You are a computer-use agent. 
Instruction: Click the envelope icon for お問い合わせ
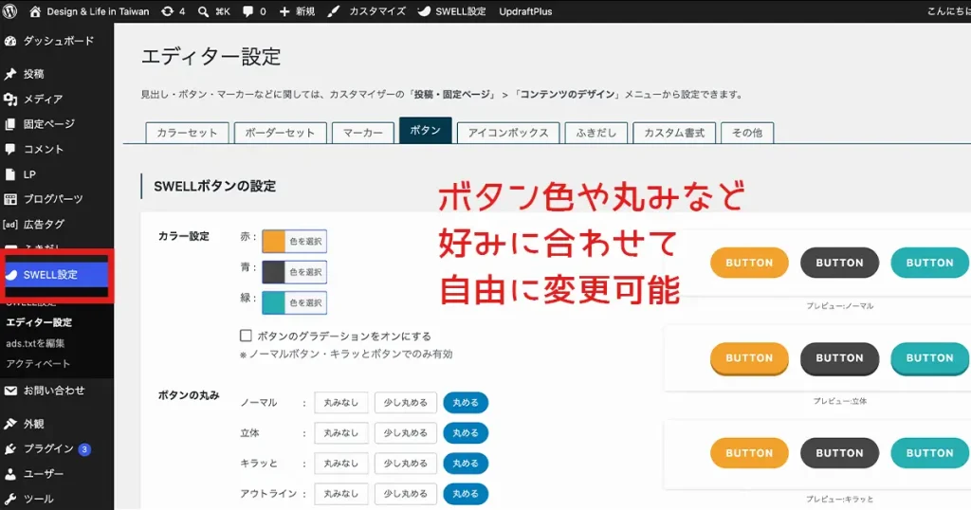click(9, 391)
